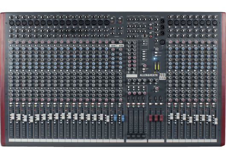
Task: Click group 1's pink pan knob
Action: (x=129, y=93)
